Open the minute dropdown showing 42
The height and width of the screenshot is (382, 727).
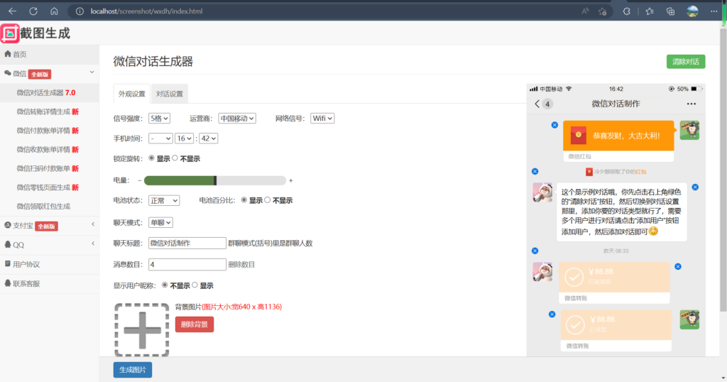coord(208,138)
